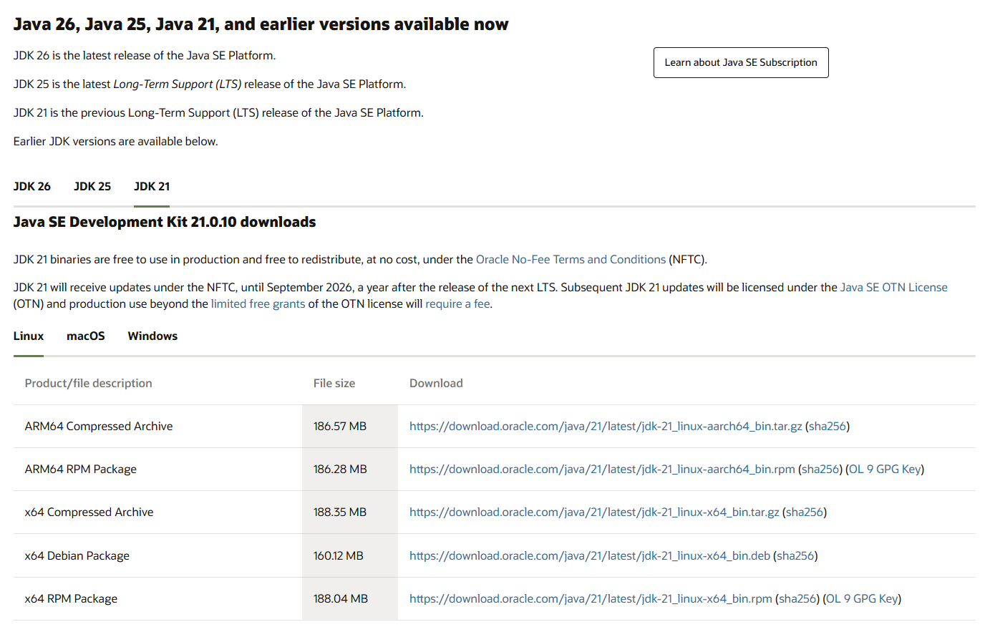
Task: Open Oracle No-Fee Terms and Conditions link
Action: (571, 260)
